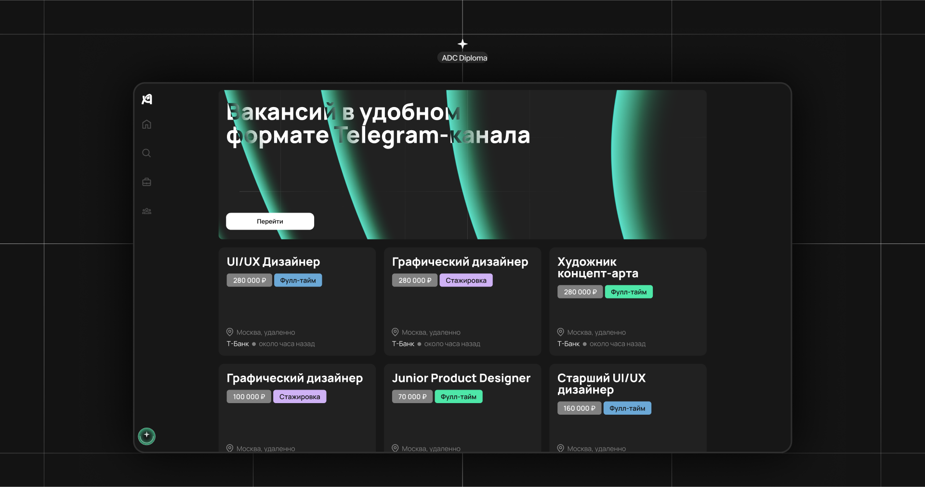Click Стажировка tag on 280 000 ₽ Графический дизайнер

466,280
